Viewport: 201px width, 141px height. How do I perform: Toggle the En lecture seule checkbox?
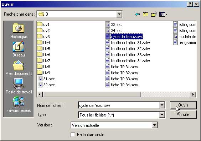73,135
